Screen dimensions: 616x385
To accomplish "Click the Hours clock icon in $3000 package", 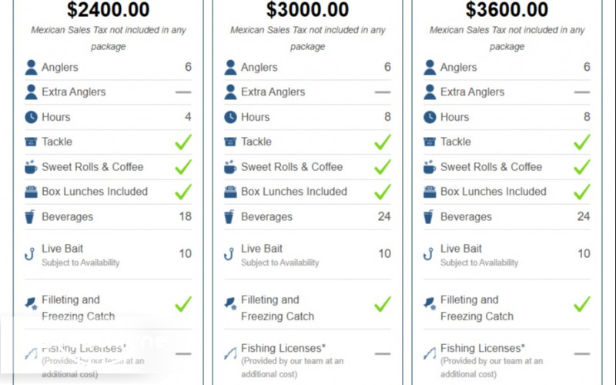I will [230, 117].
